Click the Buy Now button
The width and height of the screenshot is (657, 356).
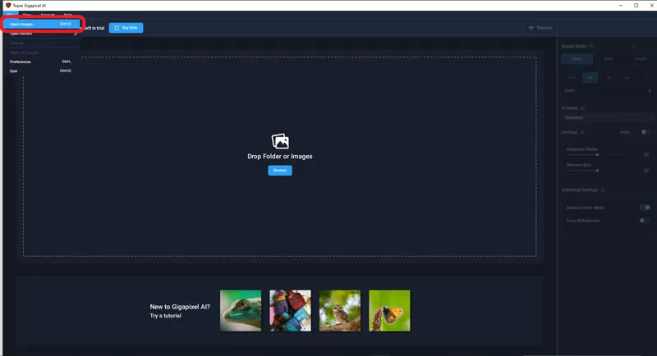pyautogui.click(x=126, y=28)
